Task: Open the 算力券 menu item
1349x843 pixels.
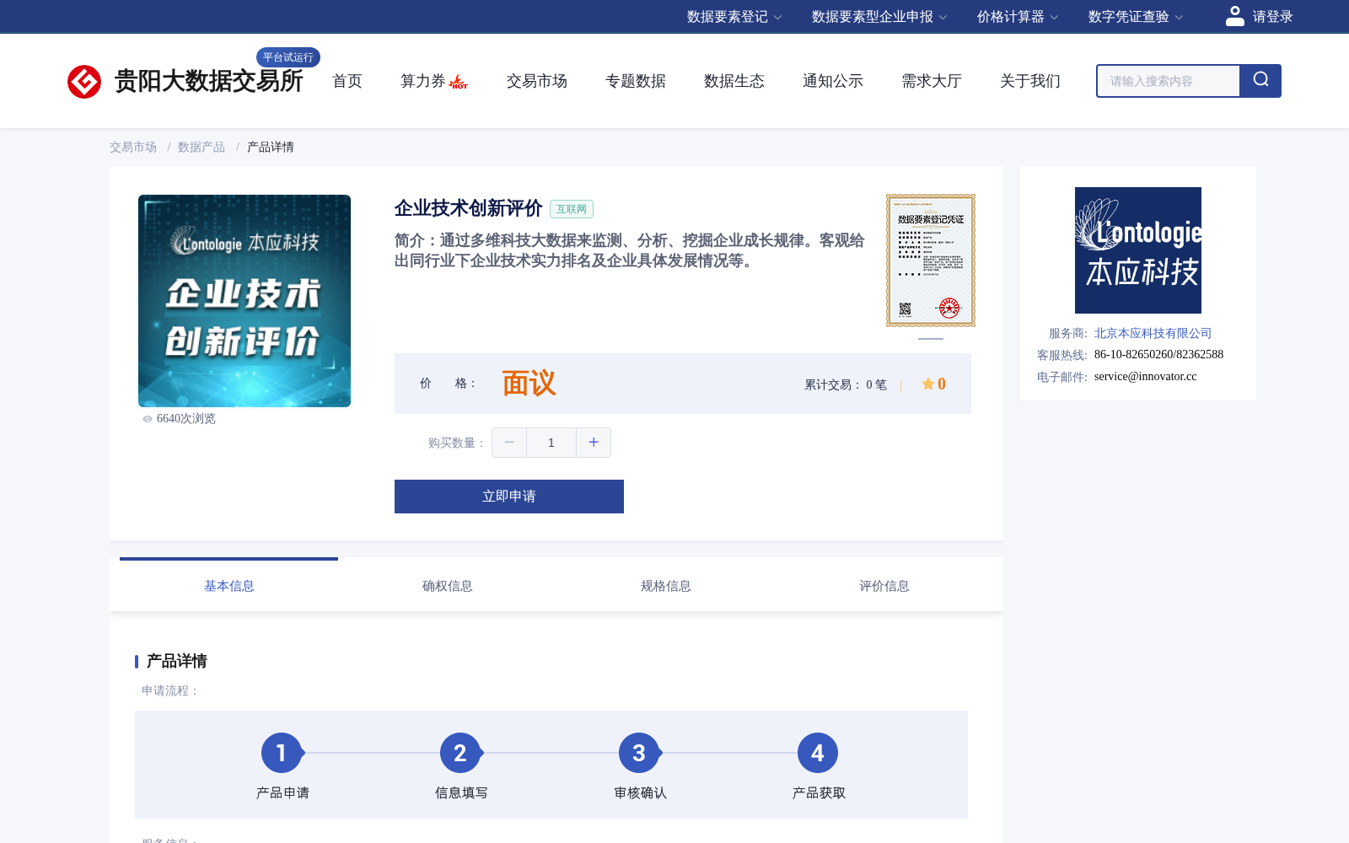Action: pos(422,81)
